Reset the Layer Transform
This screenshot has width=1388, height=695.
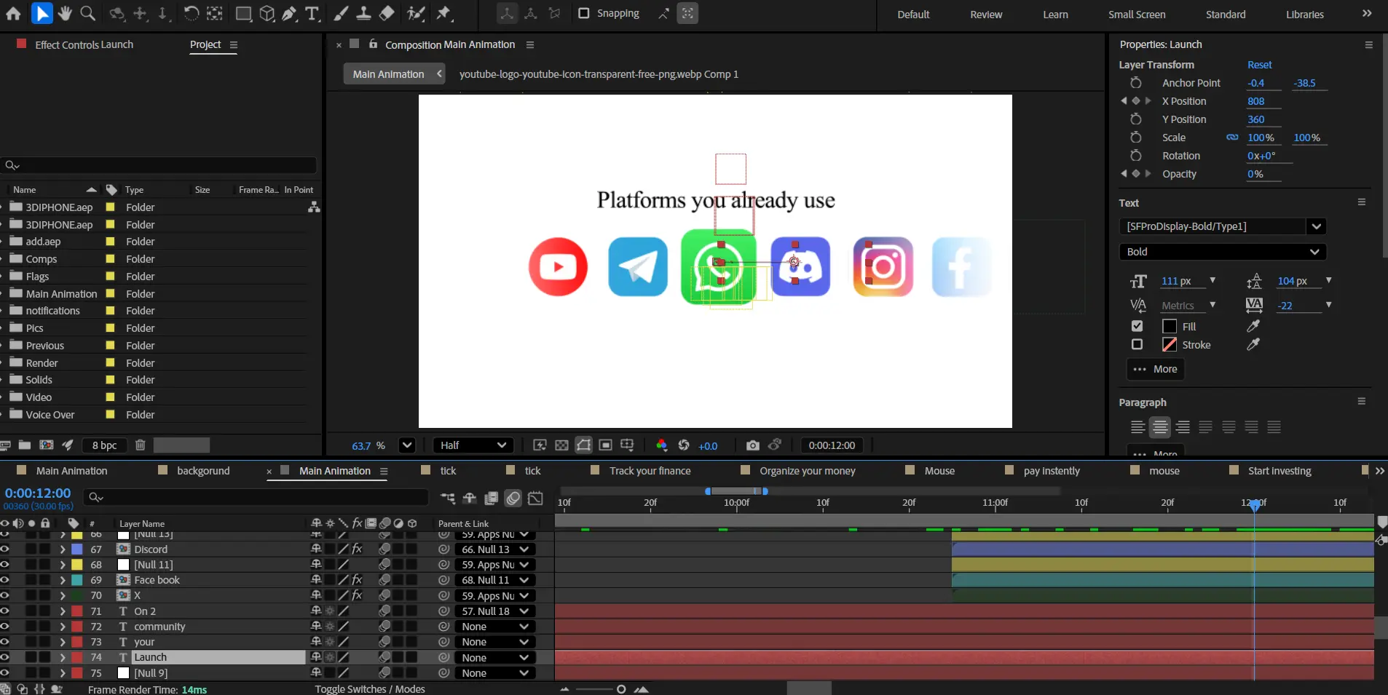[x=1259, y=65]
